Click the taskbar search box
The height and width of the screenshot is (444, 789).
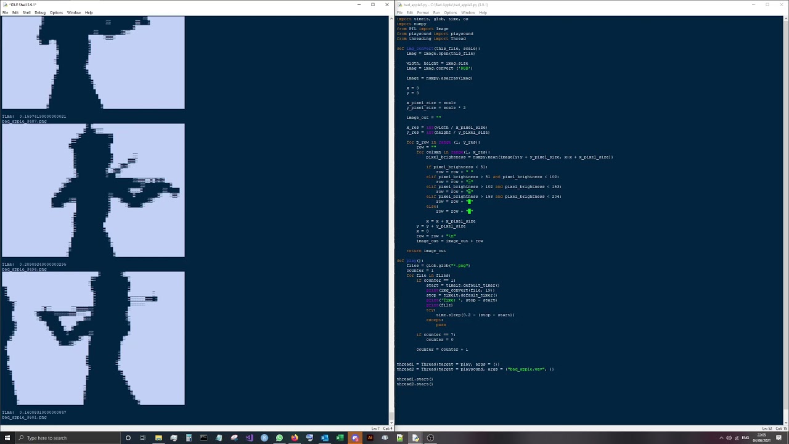[68, 438]
